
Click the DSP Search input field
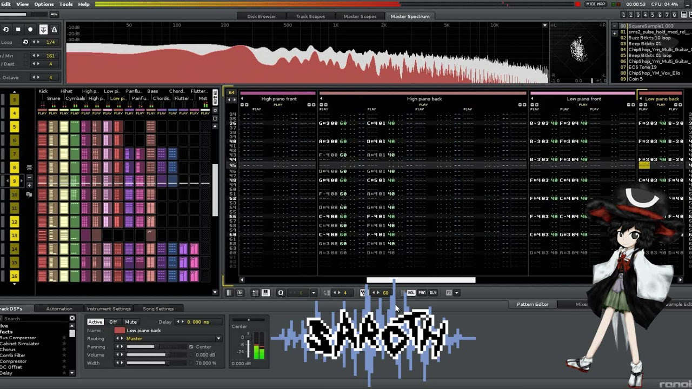[x=35, y=319]
